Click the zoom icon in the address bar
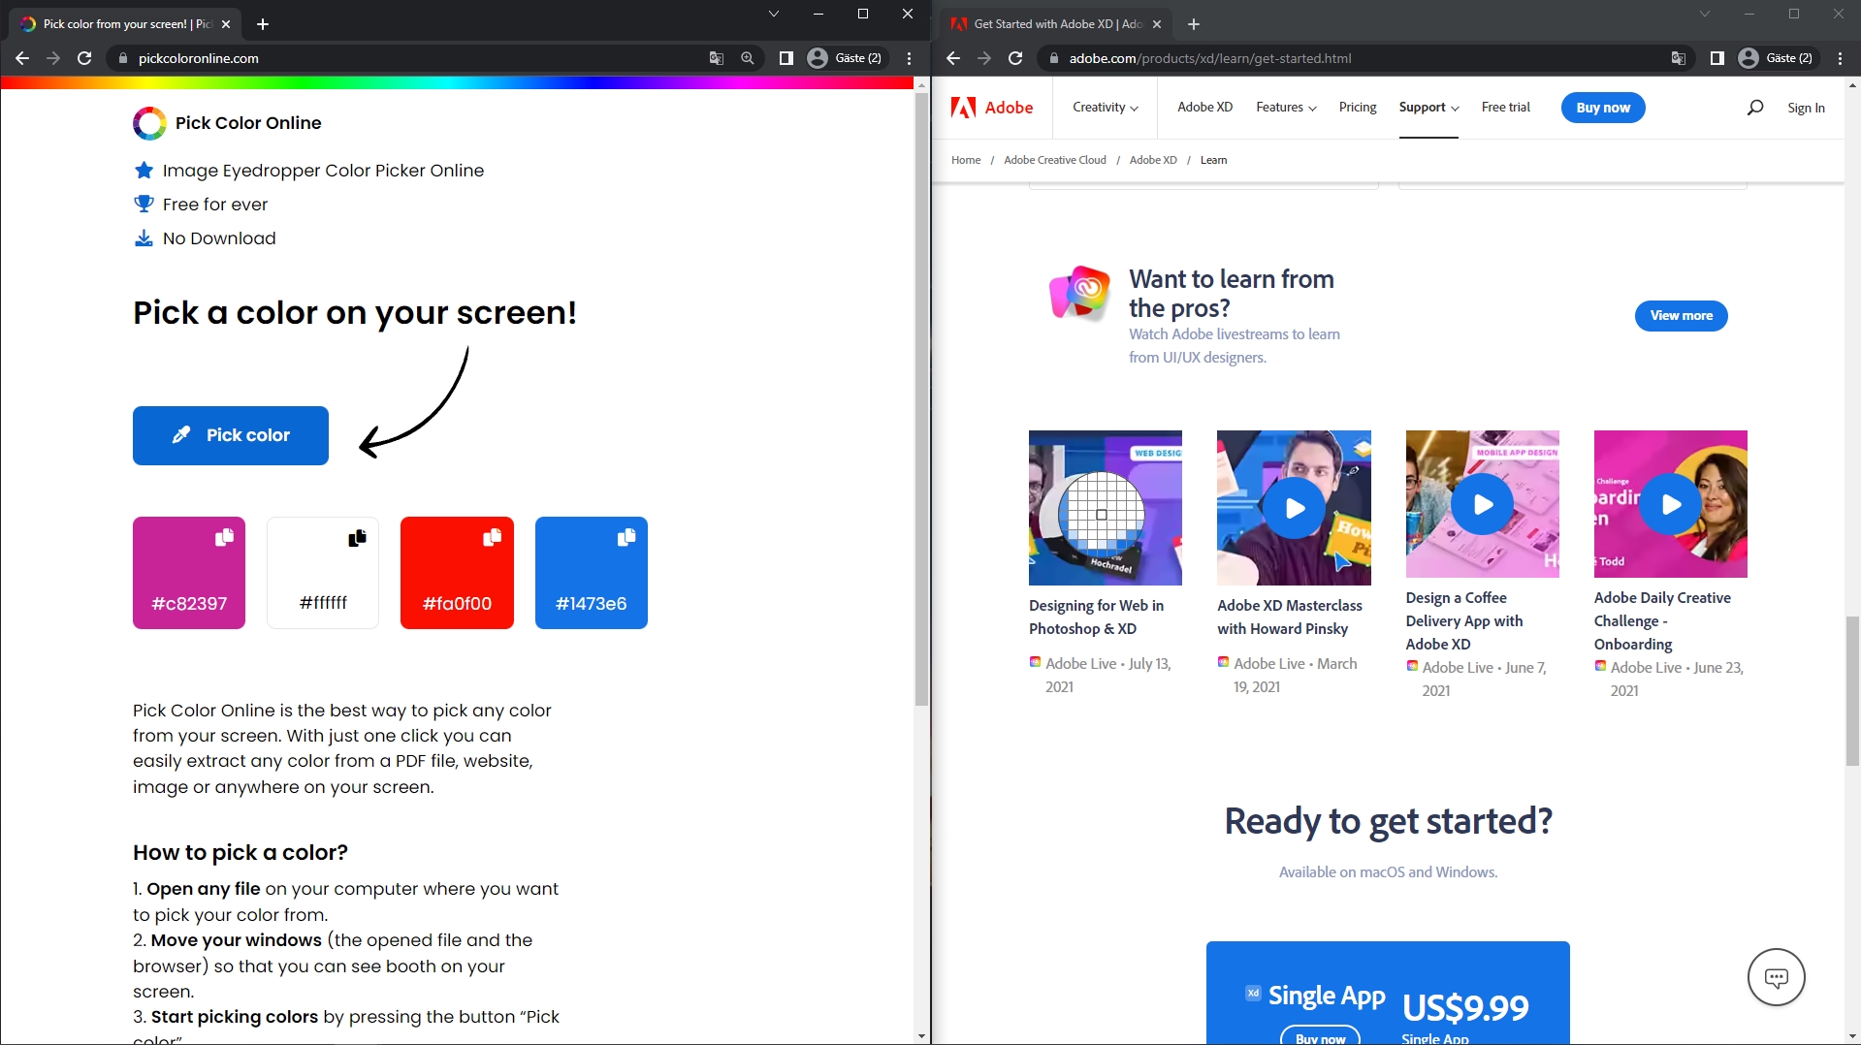This screenshot has width=1861, height=1045. pyautogui.click(x=747, y=58)
